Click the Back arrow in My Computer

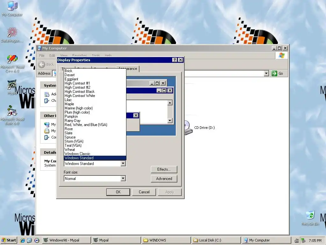(42, 64)
